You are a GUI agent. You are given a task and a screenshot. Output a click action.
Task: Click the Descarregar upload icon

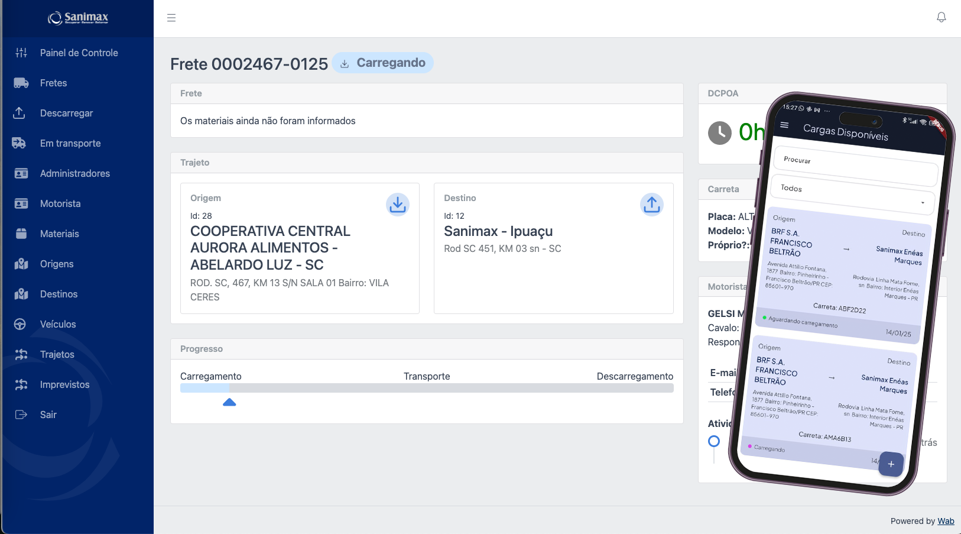coord(20,113)
